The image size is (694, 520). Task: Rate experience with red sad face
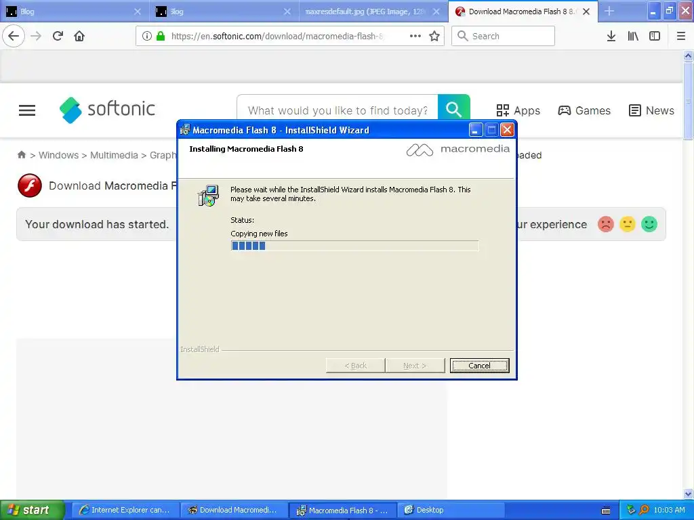pos(606,224)
